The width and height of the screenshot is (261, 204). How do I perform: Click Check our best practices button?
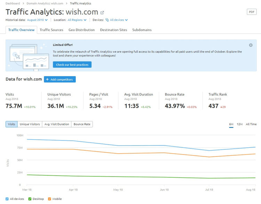click(72, 65)
